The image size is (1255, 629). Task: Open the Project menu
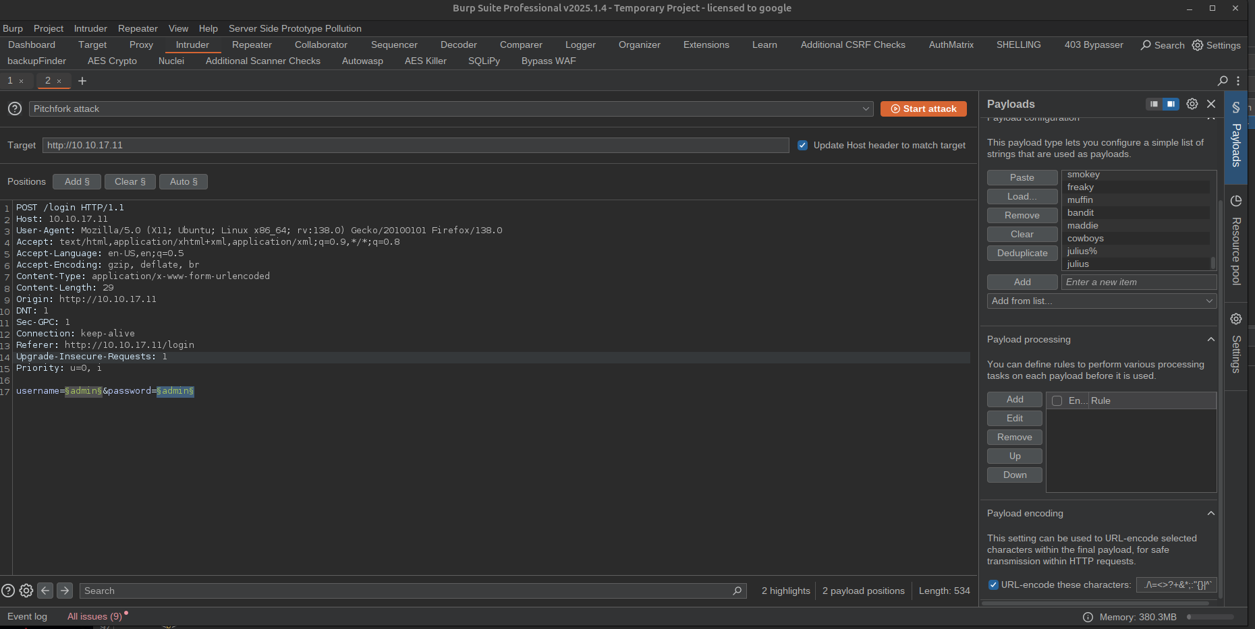point(49,28)
